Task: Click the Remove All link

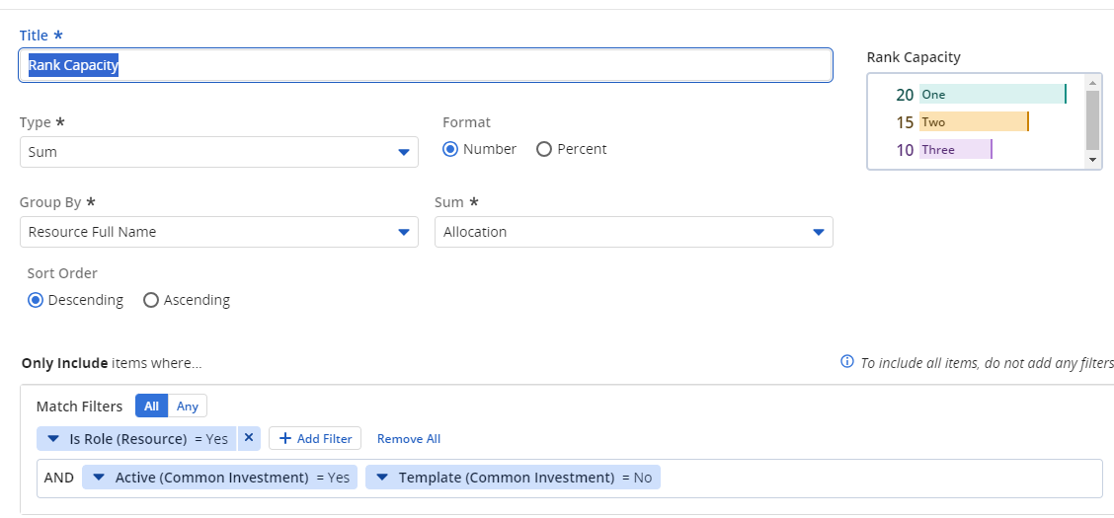Action: click(x=409, y=439)
